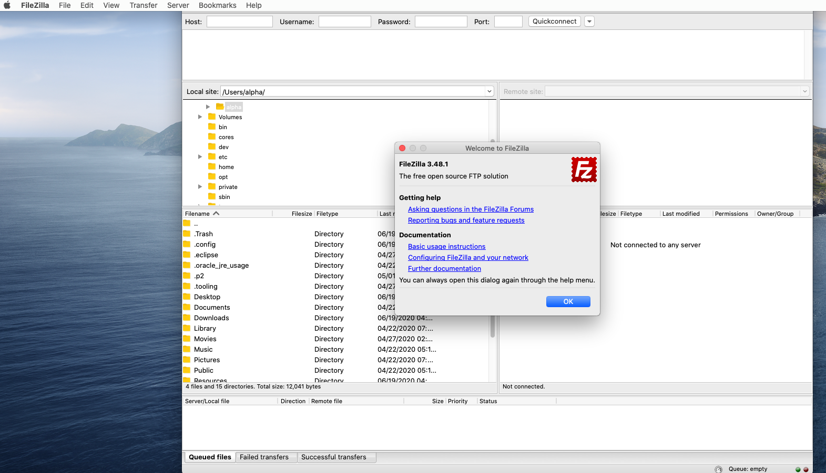
Task: Click the queue status icon beside Queue: empty
Action: point(719,469)
